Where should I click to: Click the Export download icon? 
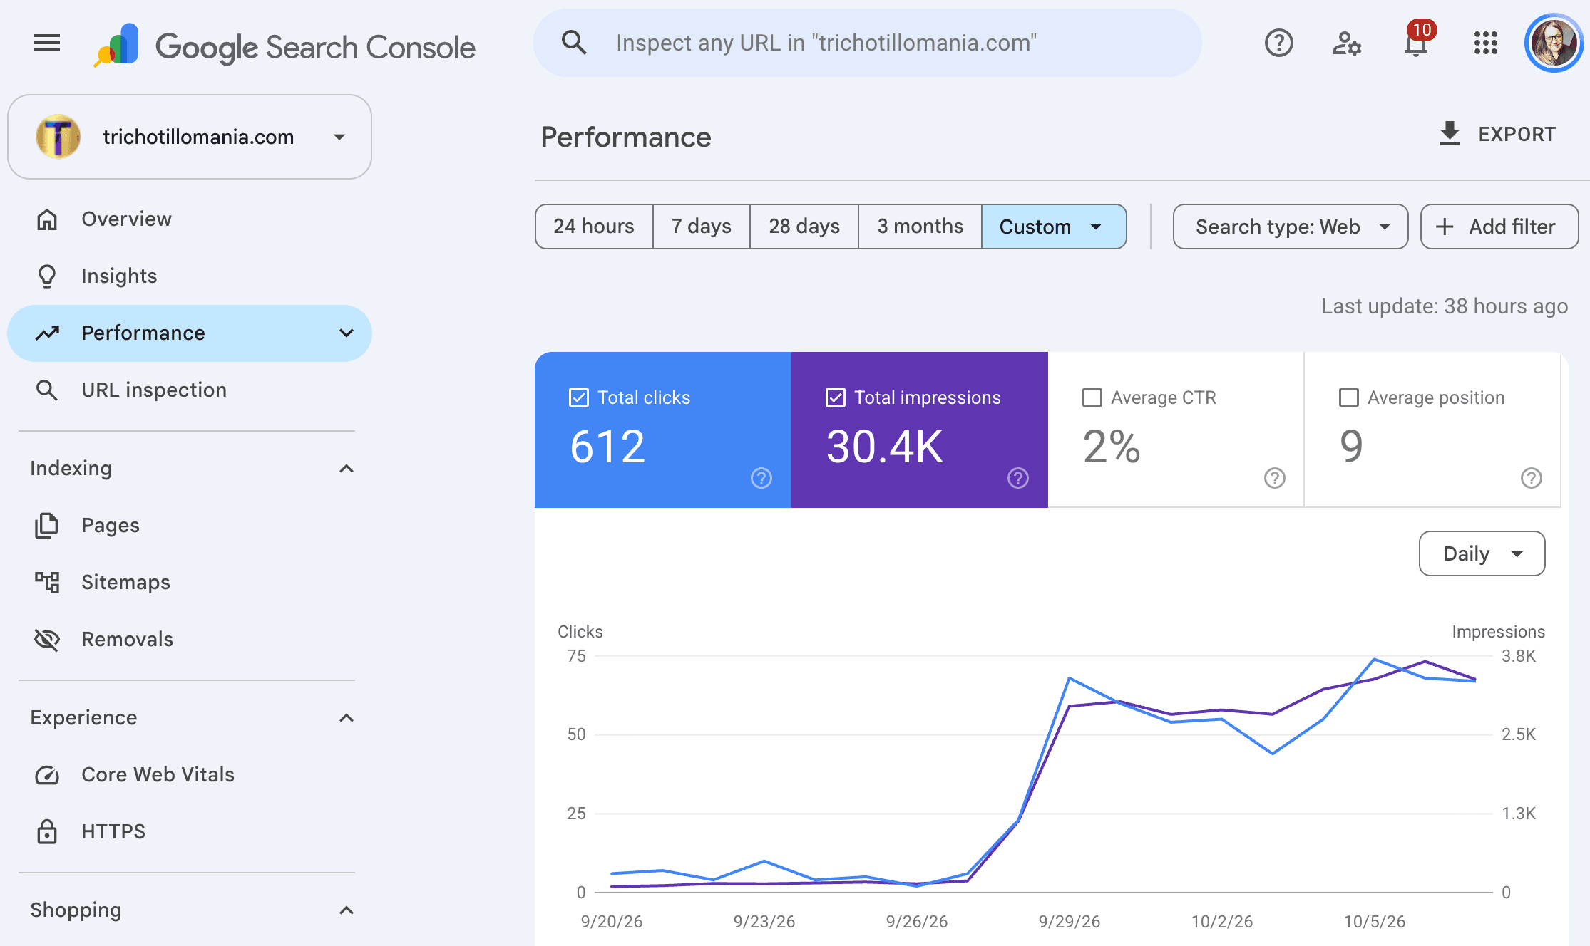point(1450,134)
